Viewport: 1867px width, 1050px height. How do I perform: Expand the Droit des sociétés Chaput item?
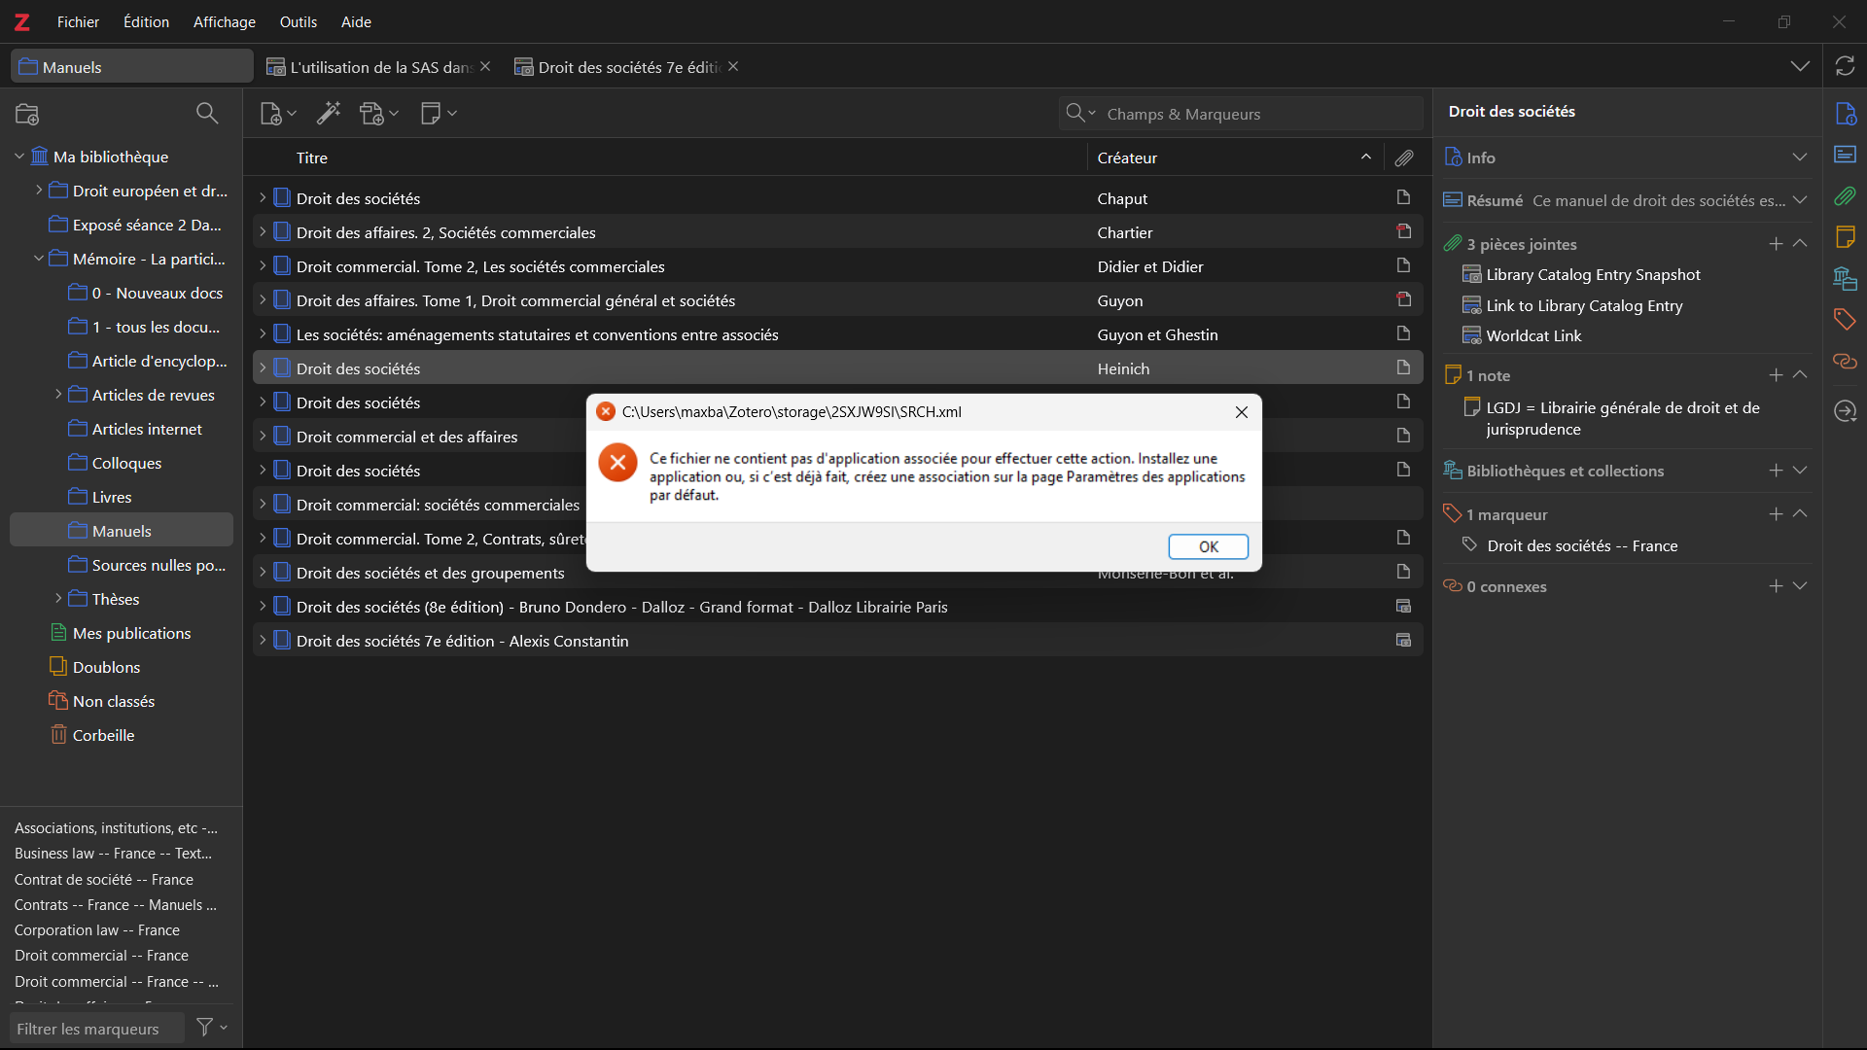[x=263, y=198]
